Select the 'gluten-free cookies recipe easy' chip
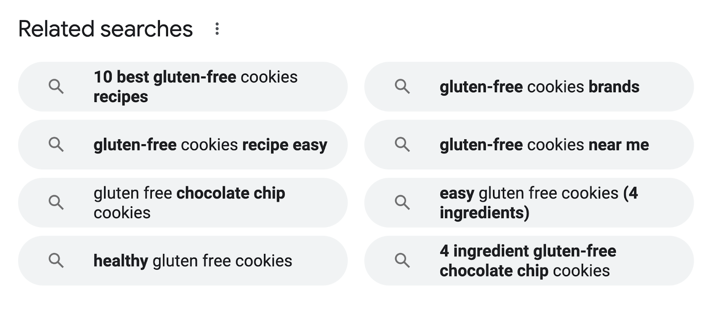 click(x=210, y=145)
